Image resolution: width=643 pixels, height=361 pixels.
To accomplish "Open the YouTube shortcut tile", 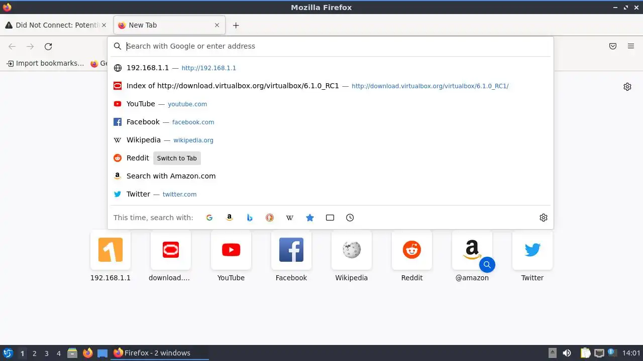I will pos(231,250).
